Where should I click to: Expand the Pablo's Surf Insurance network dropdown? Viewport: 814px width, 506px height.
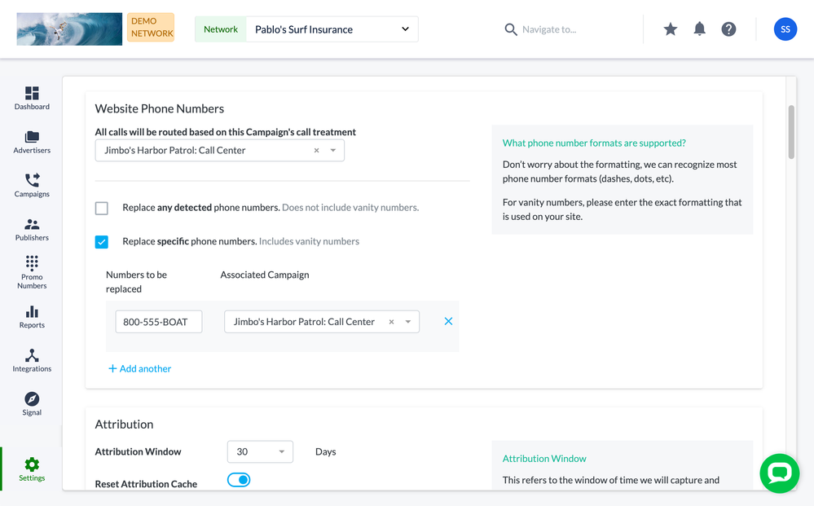click(x=405, y=29)
